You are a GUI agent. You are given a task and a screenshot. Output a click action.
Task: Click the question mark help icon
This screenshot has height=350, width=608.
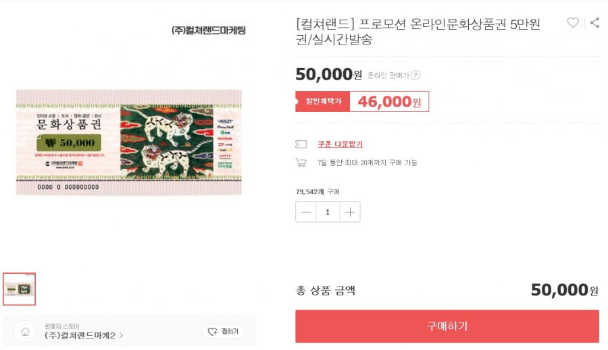pyautogui.click(x=415, y=75)
